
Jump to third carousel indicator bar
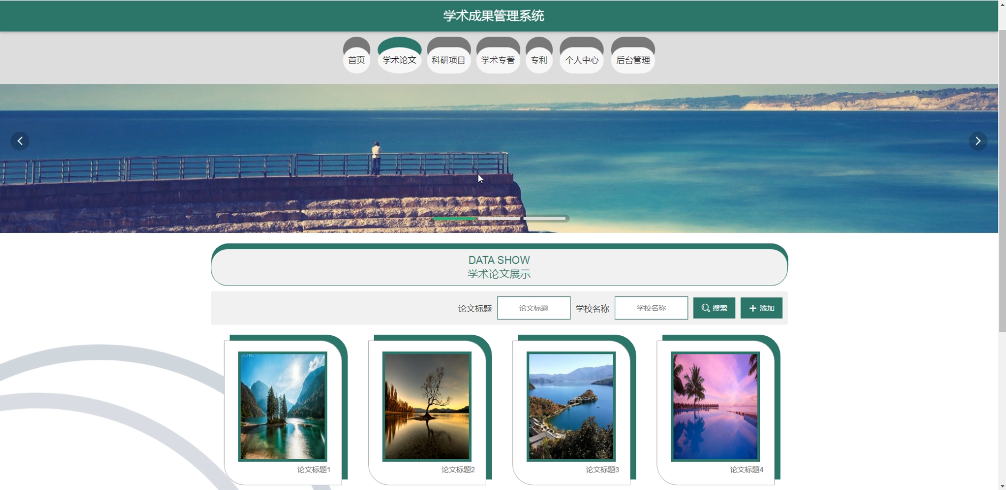[545, 218]
